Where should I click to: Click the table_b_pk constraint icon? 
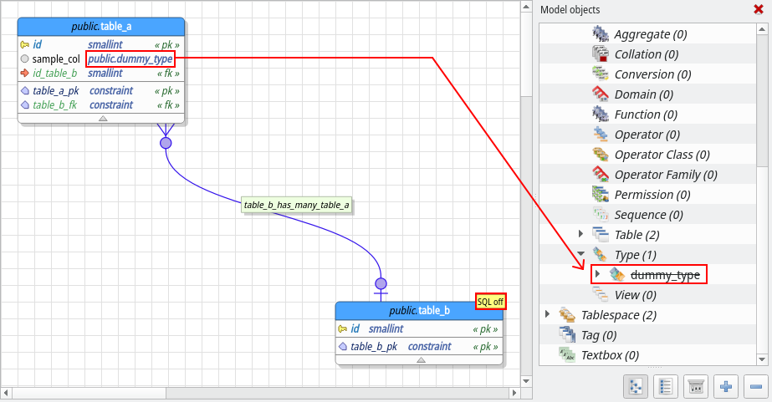343,347
